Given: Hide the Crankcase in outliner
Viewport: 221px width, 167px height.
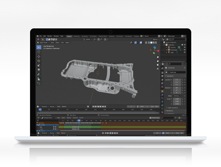Looking at the screenshot, I should [185, 50].
